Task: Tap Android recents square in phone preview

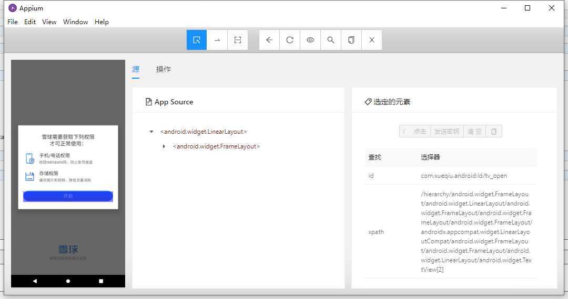Action: (x=101, y=281)
